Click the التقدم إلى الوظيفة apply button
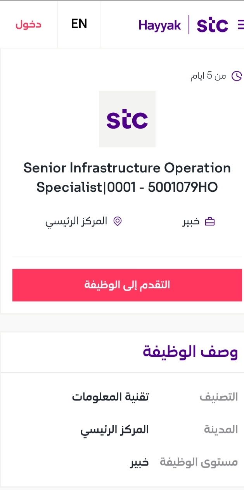Image resolution: width=244 pixels, height=490 pixels. click(127, 285)
